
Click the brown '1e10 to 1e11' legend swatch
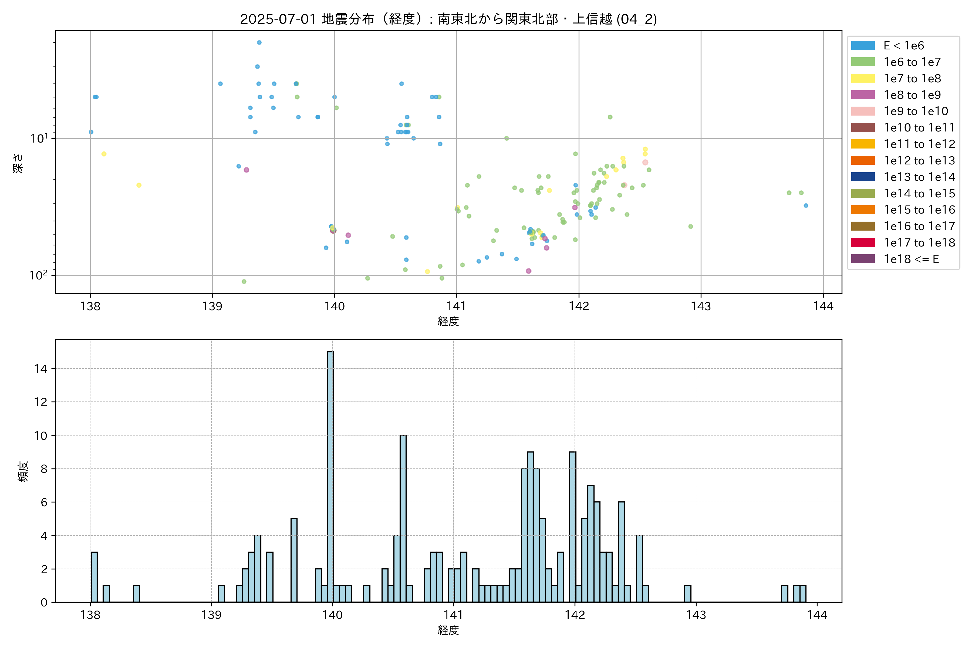click(x=863, y=128)
